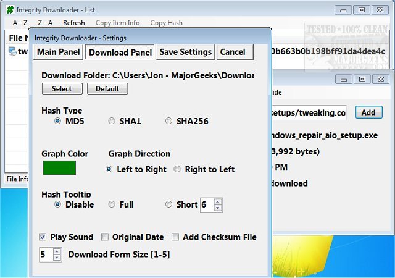The image size is (395, 278).
Task: Minimize the Integrity Downloader List window
Action: tap(343, 10)
